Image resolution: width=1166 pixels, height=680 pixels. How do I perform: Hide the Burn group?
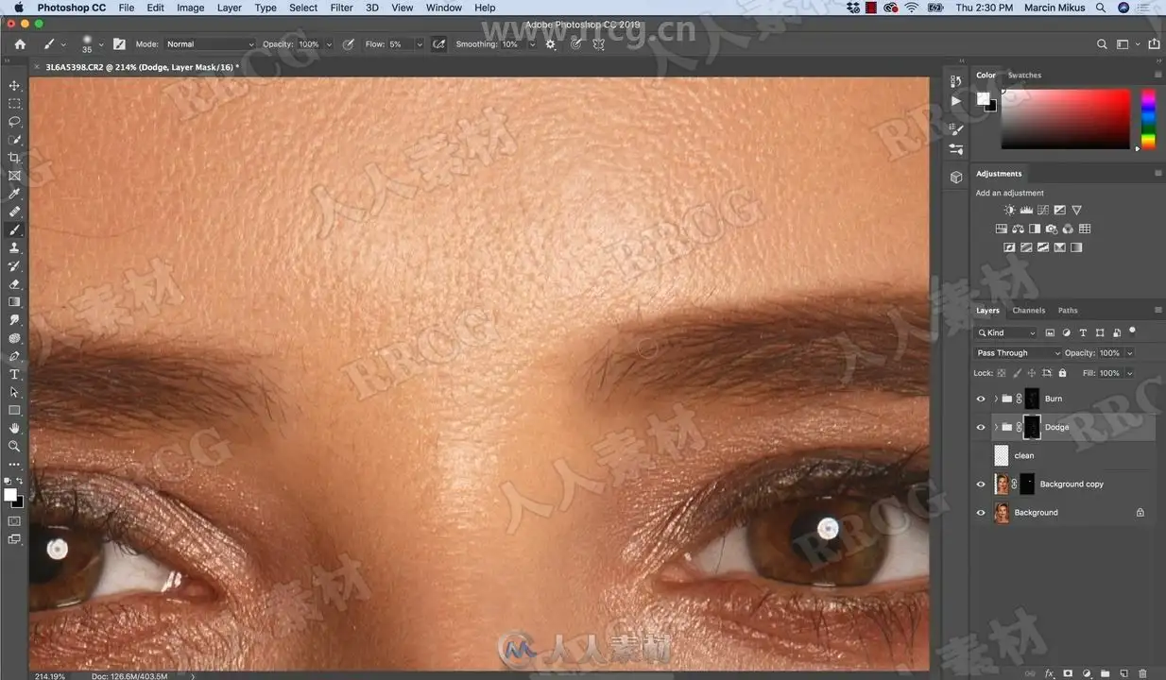(x=981, y=399)
